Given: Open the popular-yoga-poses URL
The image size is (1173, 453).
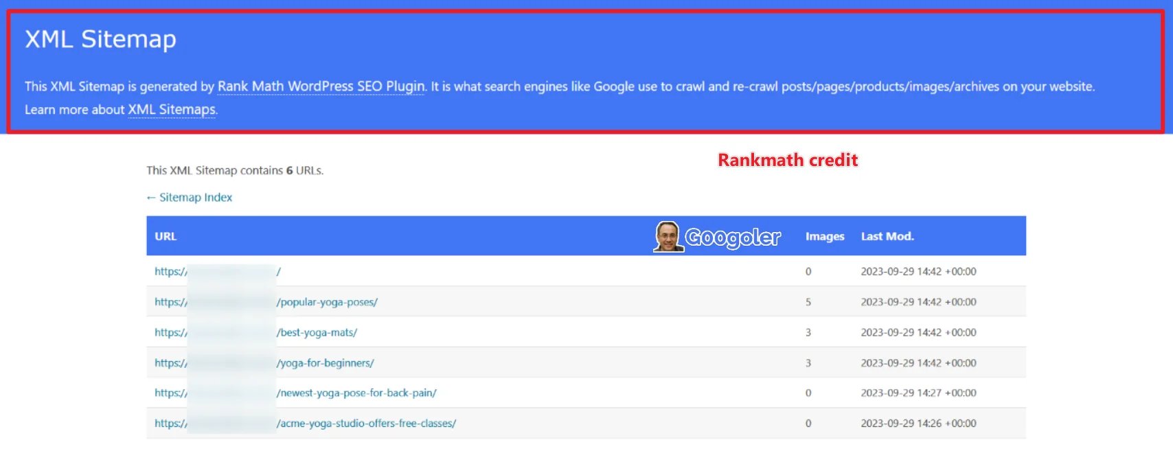Looking at the screenshot, I should [x=266, y=302].
